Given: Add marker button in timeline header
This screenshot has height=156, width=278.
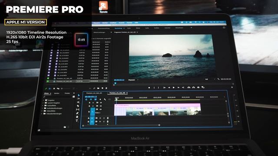Looking at the screenshot, I should click(100, 100).
